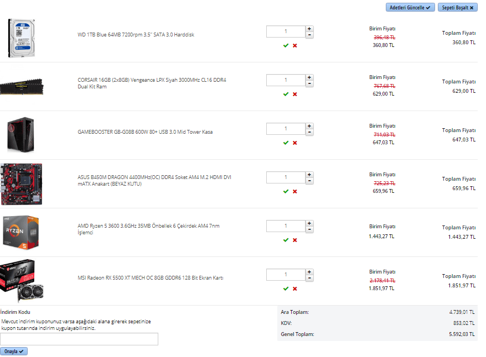Click green checkmark under MSI Radeon quantity

(286, 288)
